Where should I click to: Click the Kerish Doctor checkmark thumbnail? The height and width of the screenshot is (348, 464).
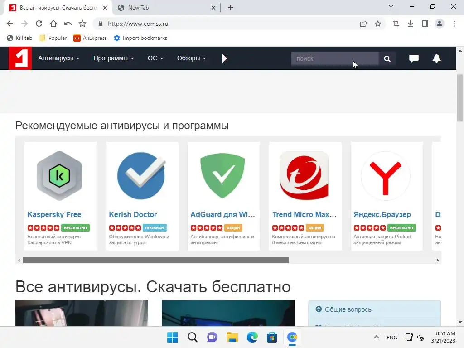tap(141, 176)
